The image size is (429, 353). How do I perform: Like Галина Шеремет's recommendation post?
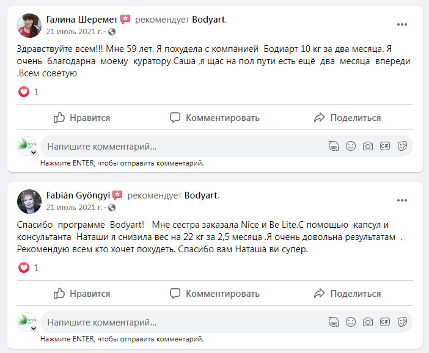82,117
